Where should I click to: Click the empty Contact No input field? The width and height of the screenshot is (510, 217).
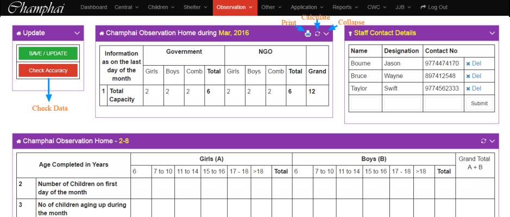442,103
